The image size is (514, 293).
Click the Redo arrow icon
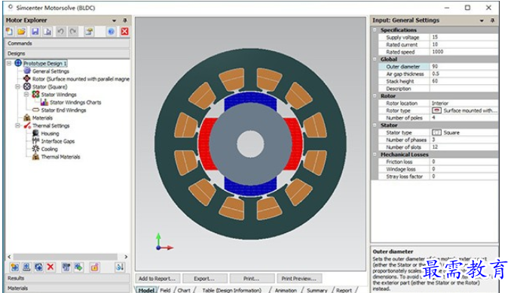73,32
